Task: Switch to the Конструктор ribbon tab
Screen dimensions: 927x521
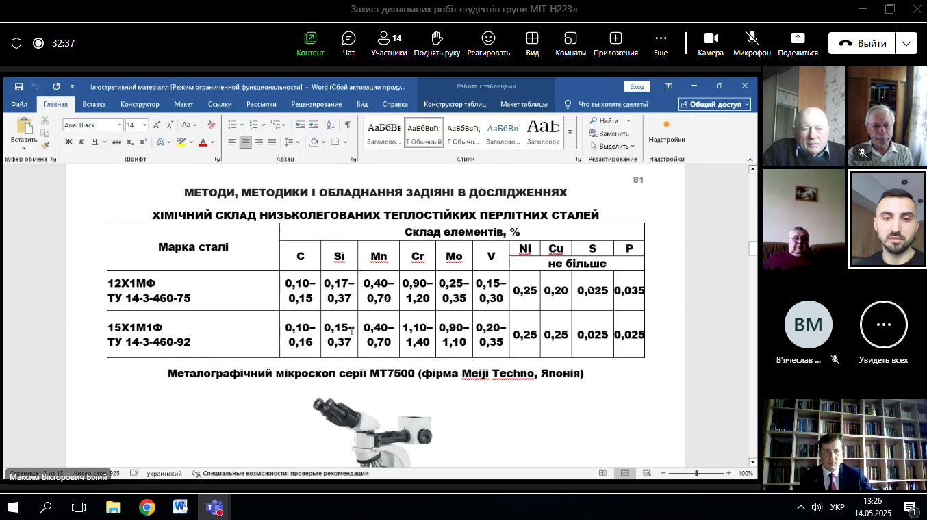Action: click(x=140, y=104)
